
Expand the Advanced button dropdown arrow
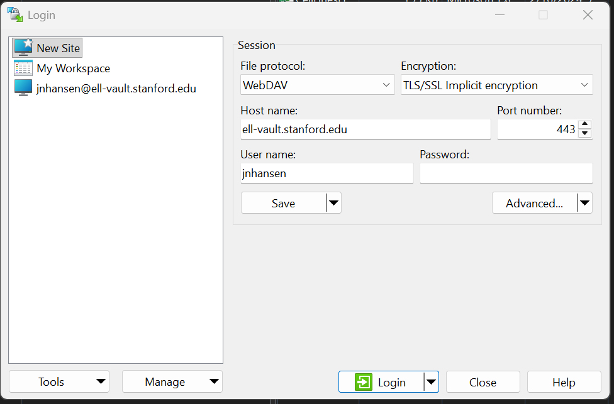(x=584, y=203)
